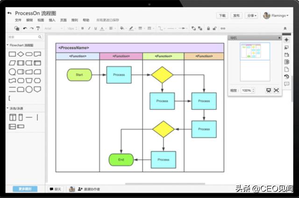Toggle bold text formatting

coord(82,28)
